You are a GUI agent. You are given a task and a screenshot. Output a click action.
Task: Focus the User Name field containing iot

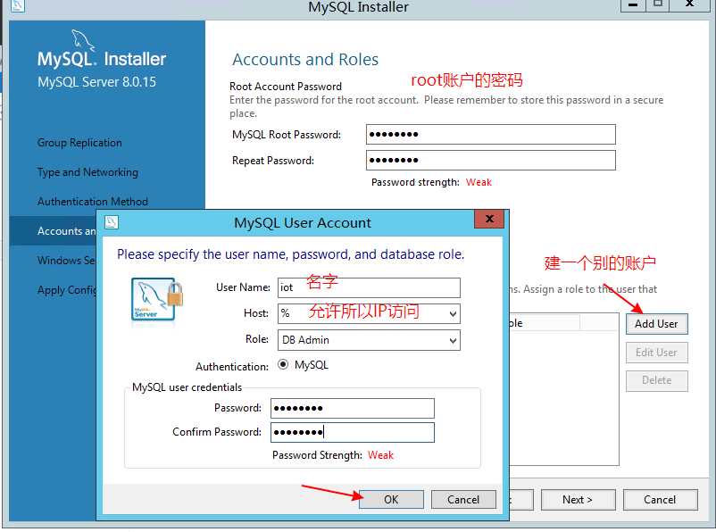tap(369, 287)
